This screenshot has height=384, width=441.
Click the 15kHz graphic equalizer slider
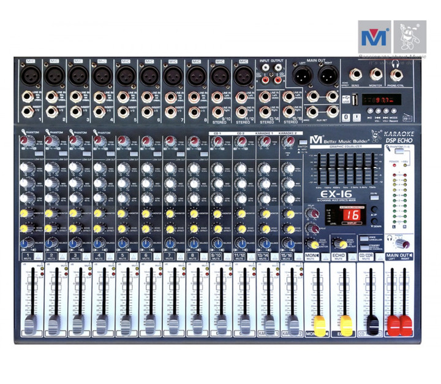pyautogui.click(x=374, y=168)
